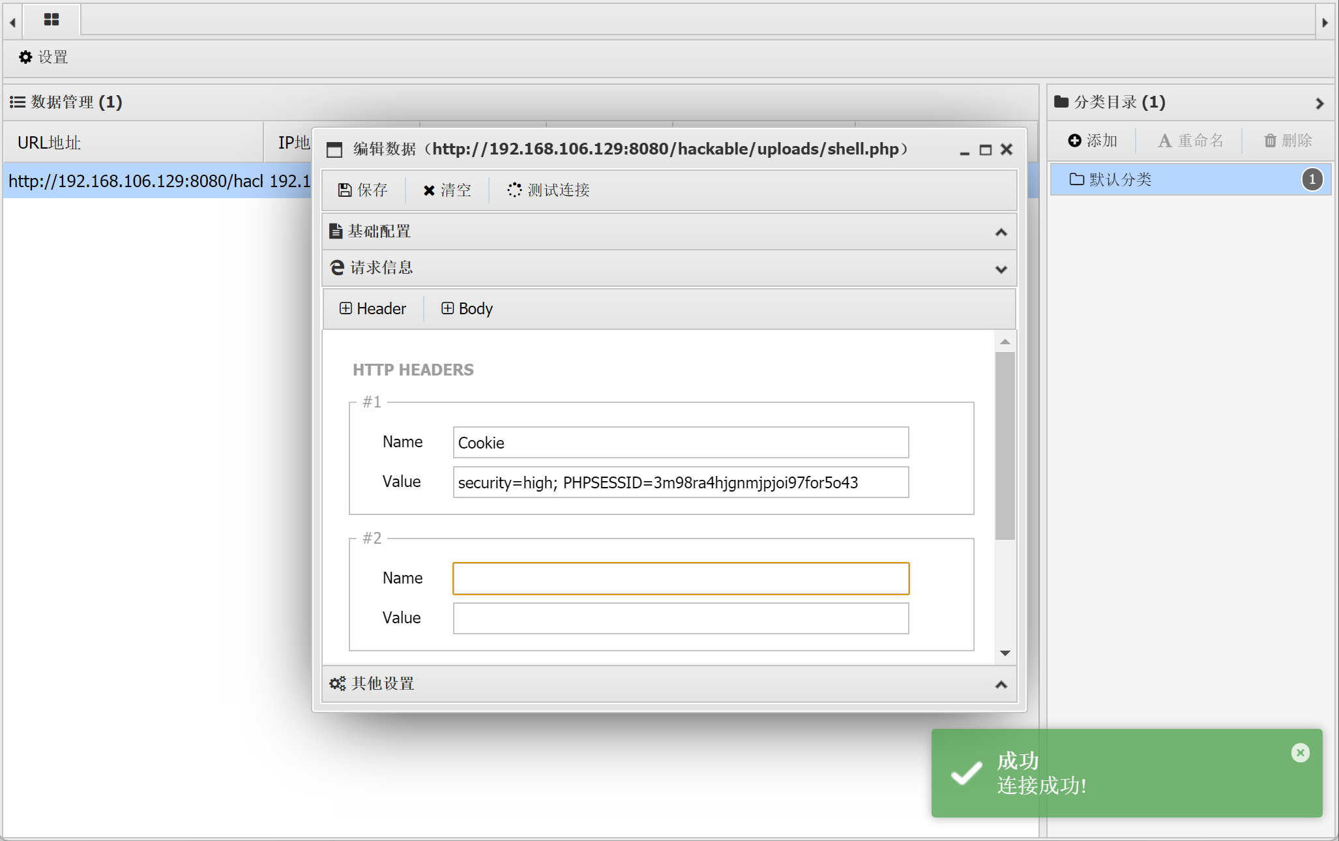Click the Cookie Value input field
Image resolution: width=1339 pixels, height=841 pixels.
click(x=681, y=482)
